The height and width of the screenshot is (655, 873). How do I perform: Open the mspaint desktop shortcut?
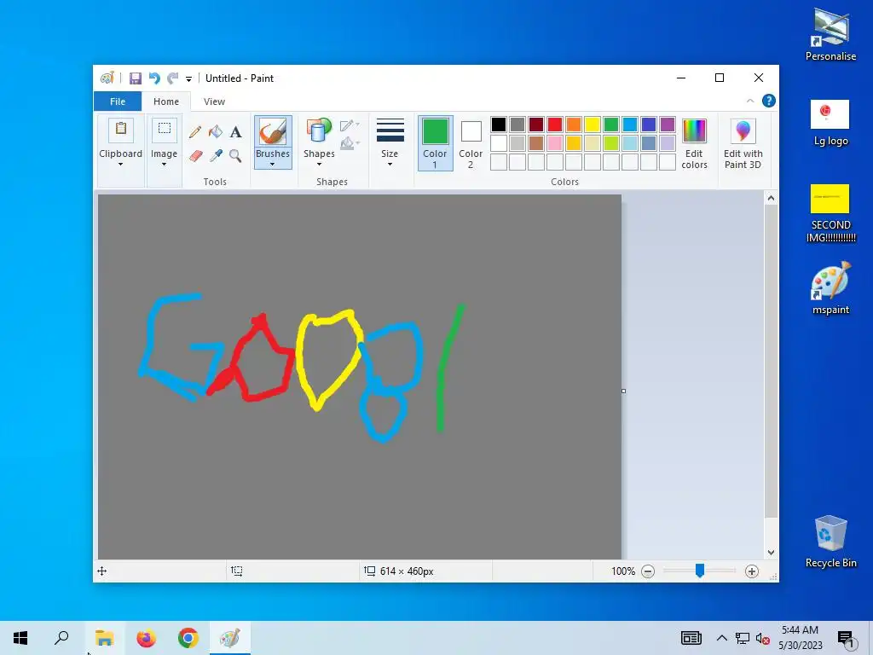click(830, 288)
